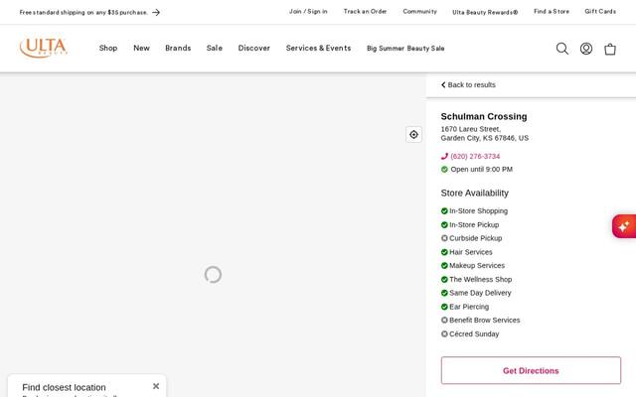Screen dimensions: 636x397
Task: Click the green check beside In-Store Pickup
Action: click(x=444, y=225)
